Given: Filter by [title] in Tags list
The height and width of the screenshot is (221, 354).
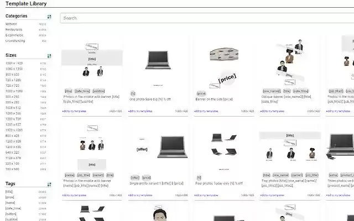Looking at the screenshot, I should tap(9, 192).
